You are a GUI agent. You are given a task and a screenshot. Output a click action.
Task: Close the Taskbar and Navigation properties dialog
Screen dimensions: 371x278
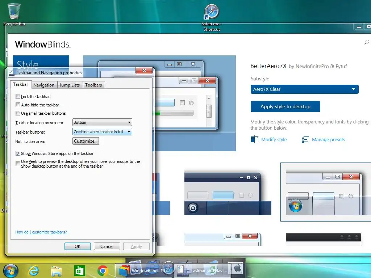[x=144, y=71]
